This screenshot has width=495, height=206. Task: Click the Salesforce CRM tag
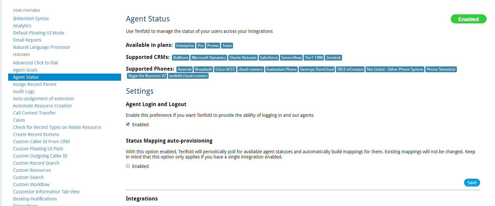pyautogui.click(x=269, y=58)
